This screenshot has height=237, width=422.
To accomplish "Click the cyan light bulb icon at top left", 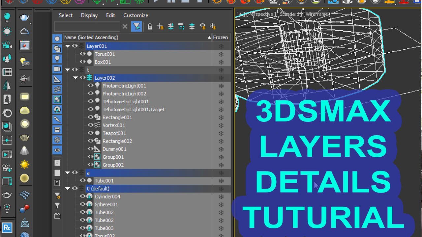I will [7, 17].
